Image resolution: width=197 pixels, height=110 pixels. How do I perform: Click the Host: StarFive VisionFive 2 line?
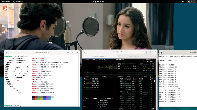tap(47, 65)
